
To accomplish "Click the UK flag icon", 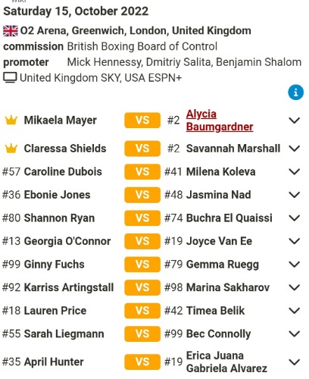I will click(11, 31).
